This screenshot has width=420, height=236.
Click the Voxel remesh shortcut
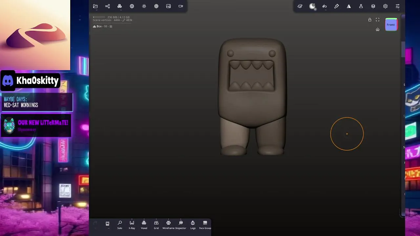click(x=144, y=225)
